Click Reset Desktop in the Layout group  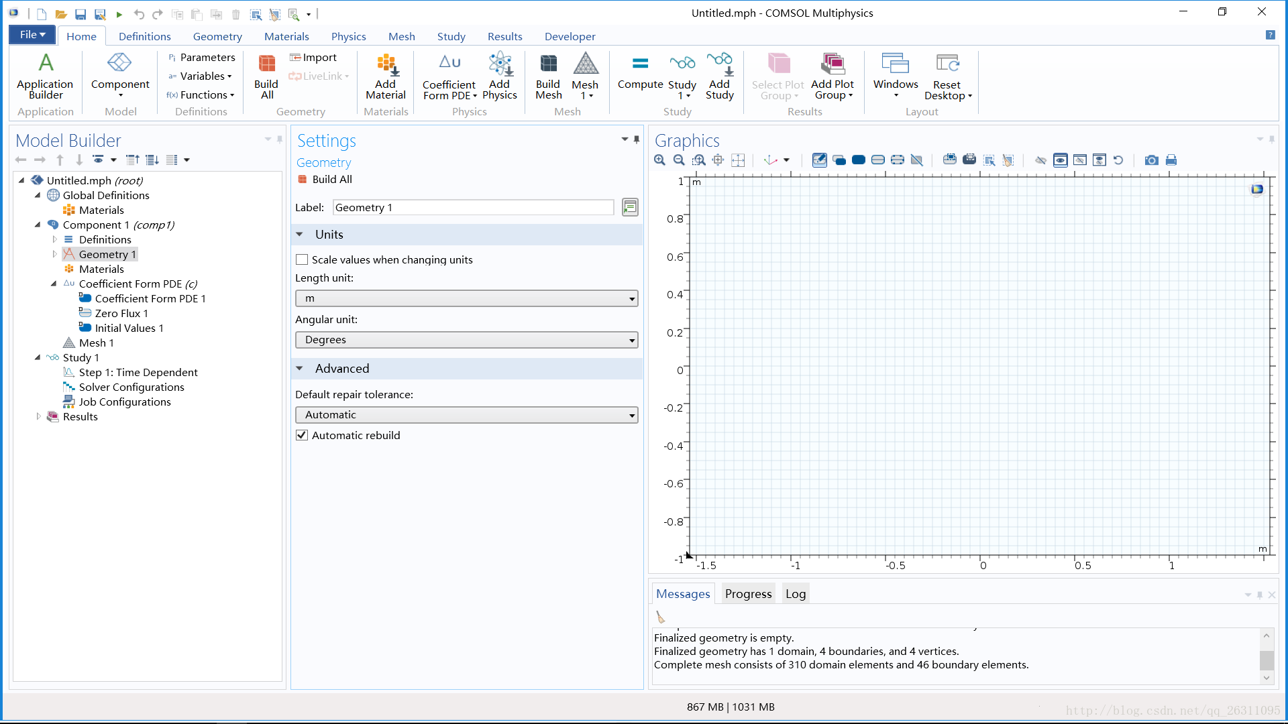947,75
